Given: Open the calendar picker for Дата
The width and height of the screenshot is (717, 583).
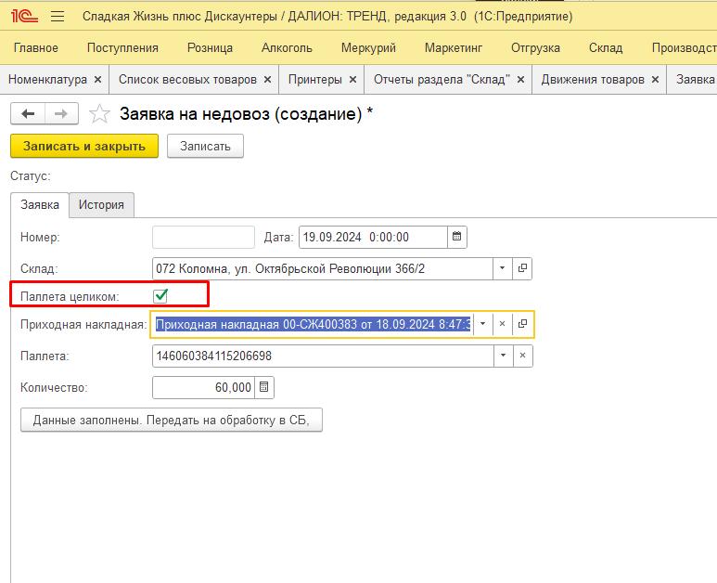Looking at the screenshot, I should click(456, 237).
